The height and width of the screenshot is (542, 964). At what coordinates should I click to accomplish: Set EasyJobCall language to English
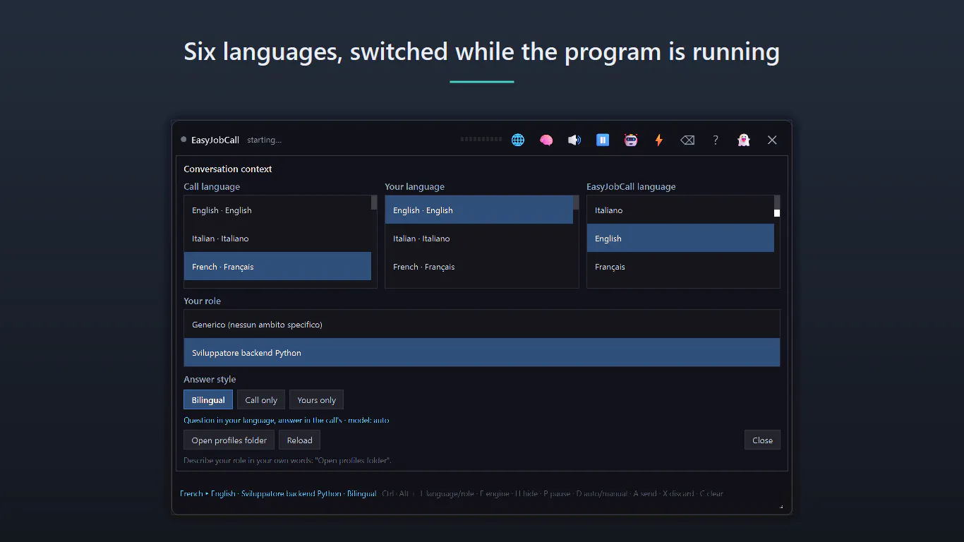click(x=680, y=239)
